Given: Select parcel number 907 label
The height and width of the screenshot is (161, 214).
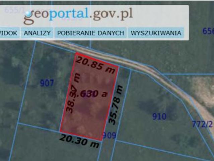Looking at the screenshot, I should [x=47, y=83].
